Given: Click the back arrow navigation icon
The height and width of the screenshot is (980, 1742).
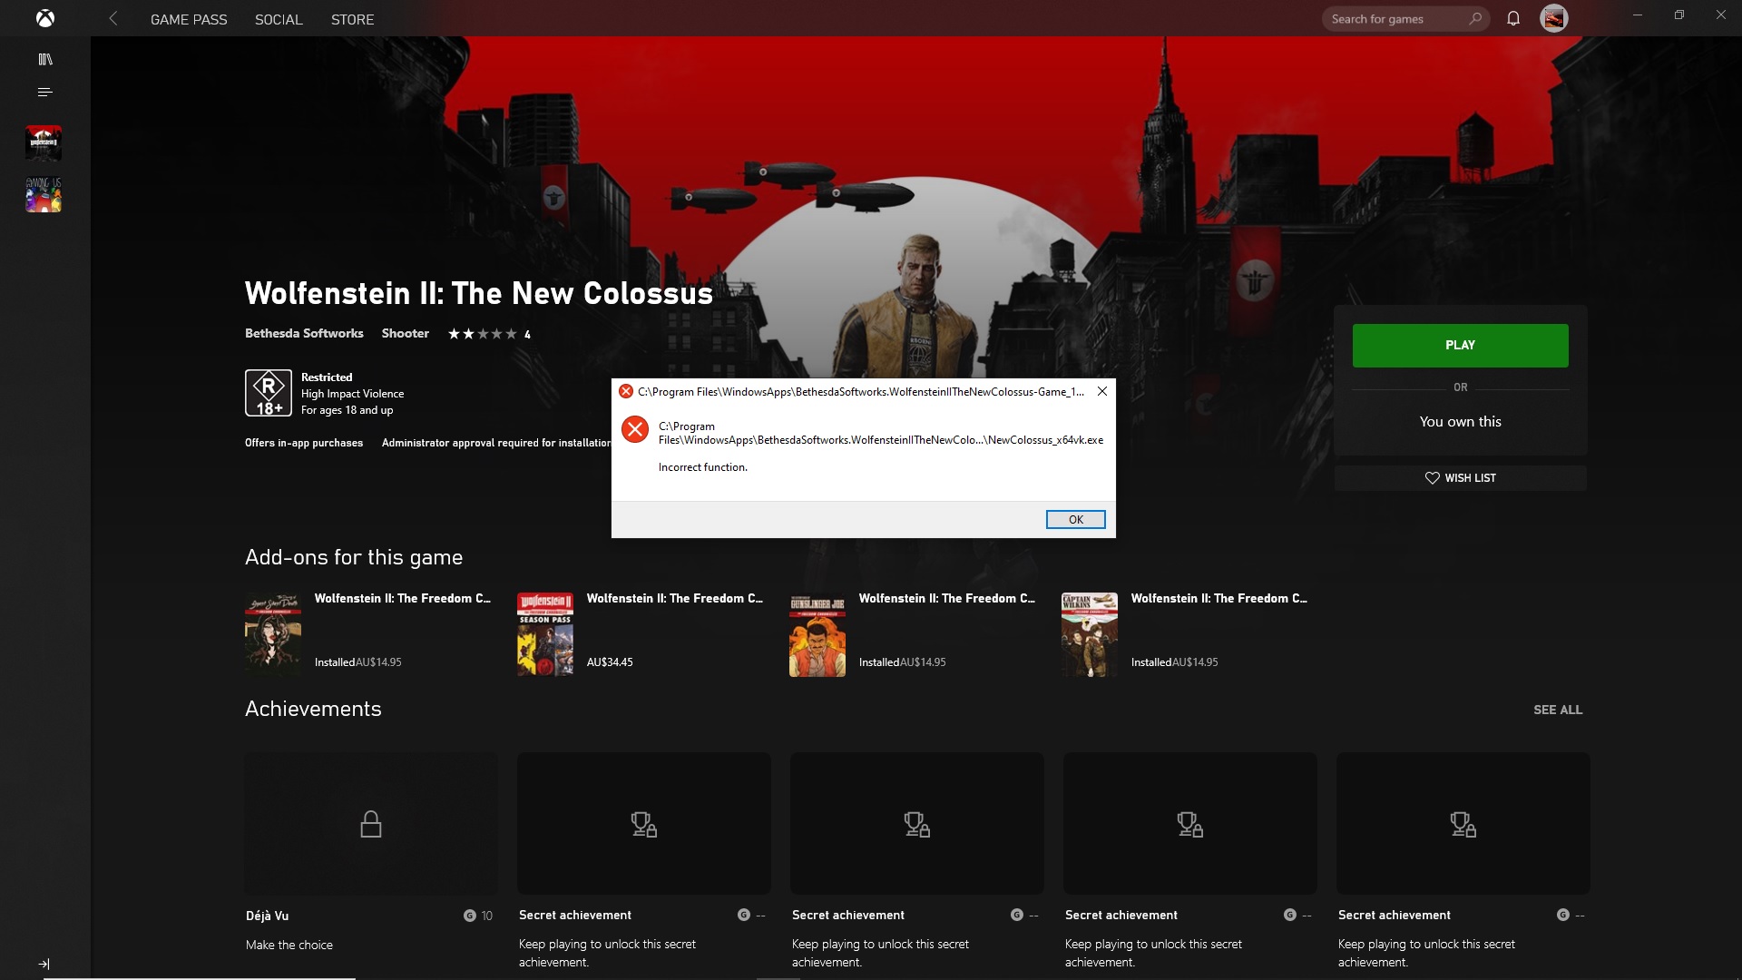Looking at the screenshot, I should 113,18.
